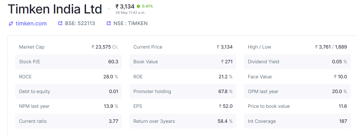Click the Return over 3years row

pyautogui.click(x=183, y=121)
